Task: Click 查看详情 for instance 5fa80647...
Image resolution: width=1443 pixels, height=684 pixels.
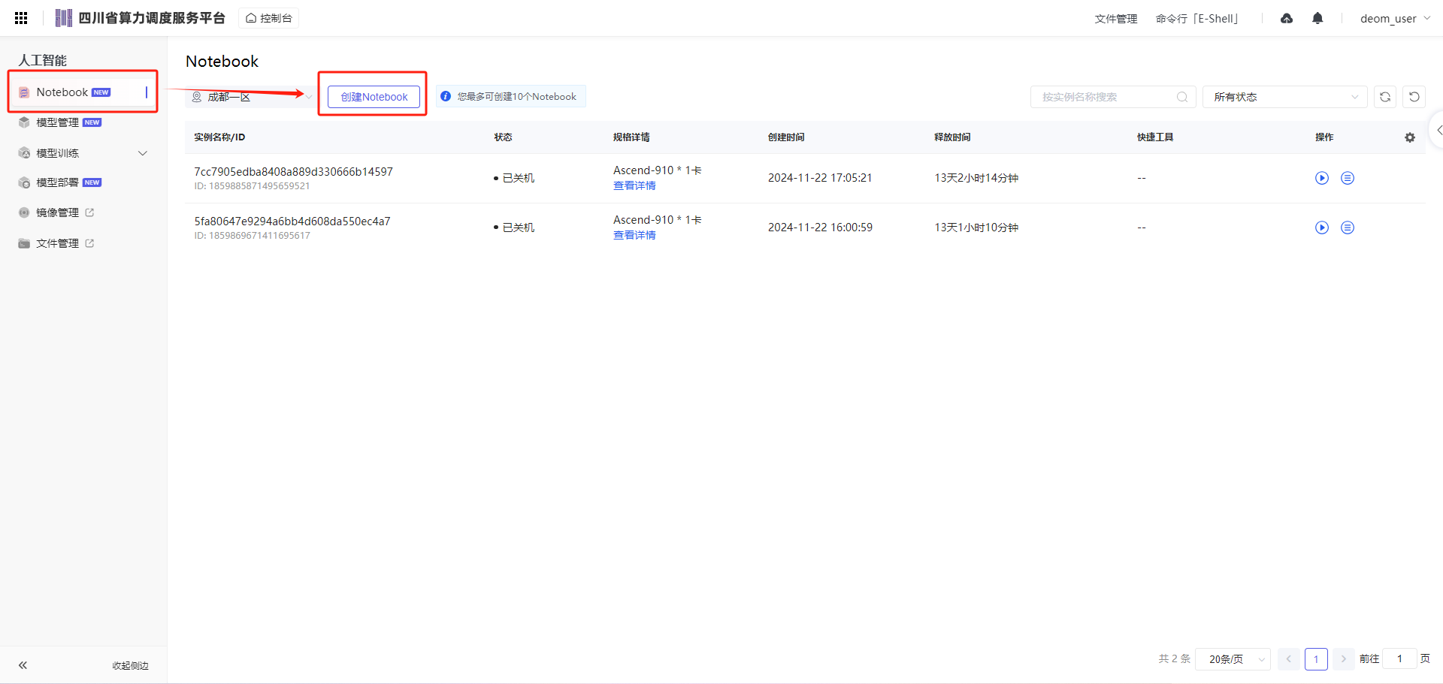Action: point(634,235)
